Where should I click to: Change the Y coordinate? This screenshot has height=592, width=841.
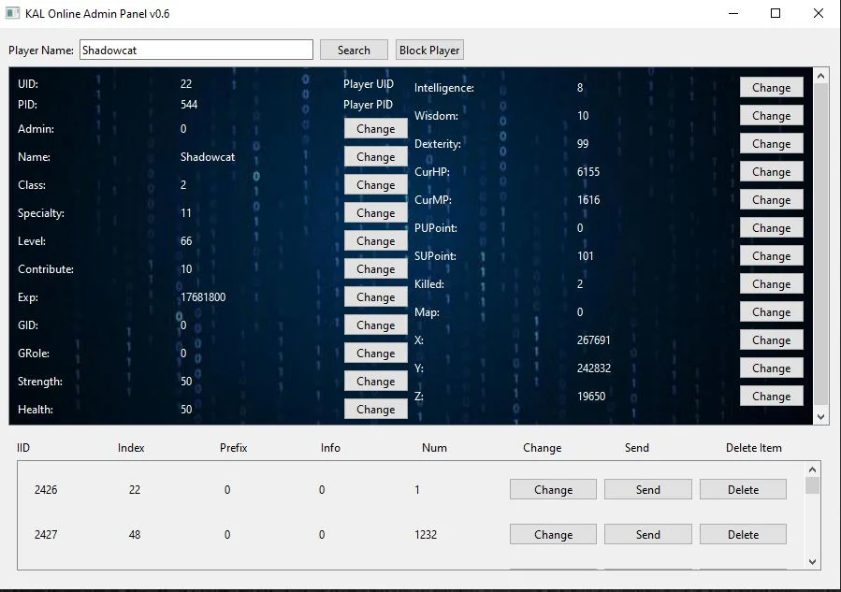point(771,368)
